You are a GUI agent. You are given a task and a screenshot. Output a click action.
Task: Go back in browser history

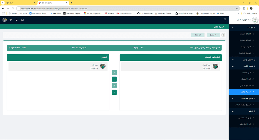click(x=3, y=9)
